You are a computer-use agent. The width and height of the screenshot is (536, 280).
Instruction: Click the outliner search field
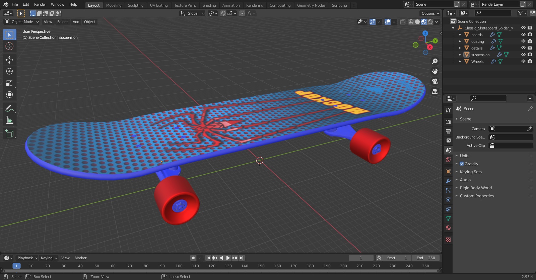click(493, 13)
